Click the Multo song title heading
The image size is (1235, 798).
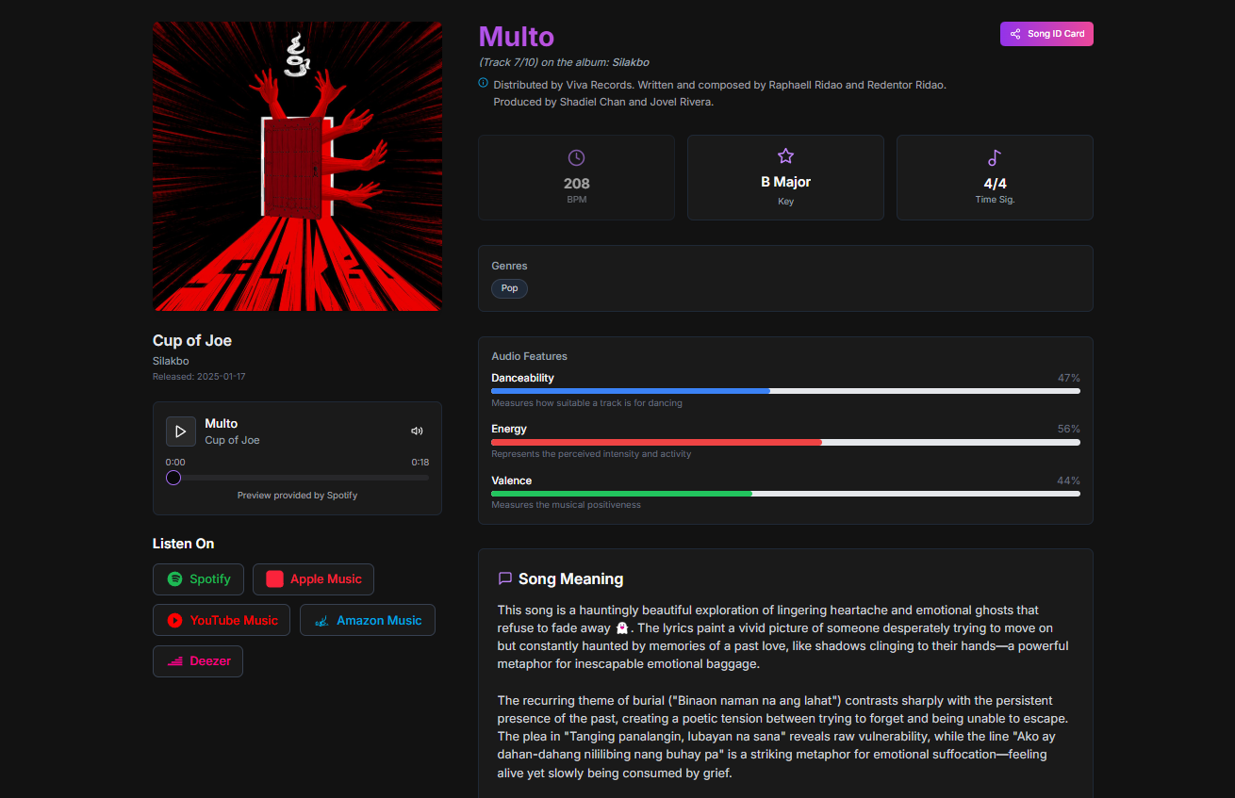click(x=517, y=36)
